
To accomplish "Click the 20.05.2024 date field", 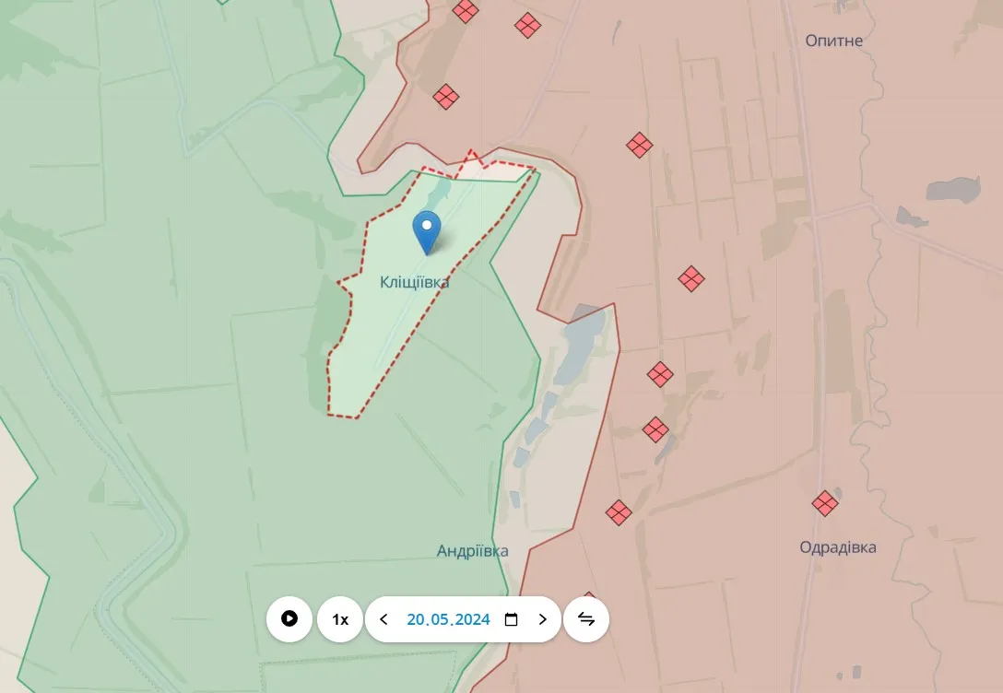I will pos(448,619).
